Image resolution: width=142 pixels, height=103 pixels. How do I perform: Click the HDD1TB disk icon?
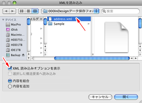click(x=8, y=45)
